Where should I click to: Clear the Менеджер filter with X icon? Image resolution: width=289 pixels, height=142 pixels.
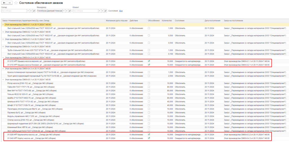tap(67, 11)
